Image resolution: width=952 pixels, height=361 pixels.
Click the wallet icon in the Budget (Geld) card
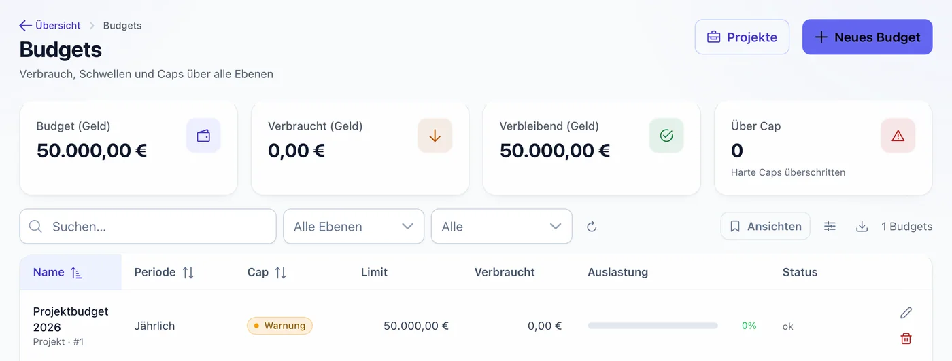203,136
